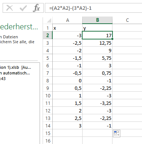Viewport: 142px width, 144px height.
Task: Cancel the formula entry with the X icon
Action: coord(9,8)
